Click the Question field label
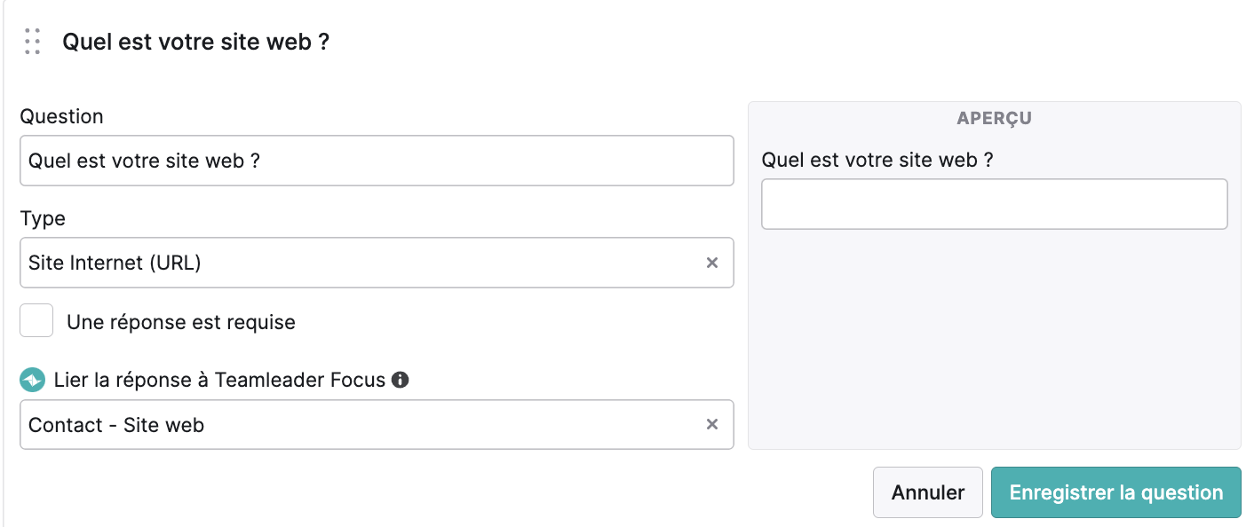The width and height of the screenshot is (1254, 527). point(62,116)
